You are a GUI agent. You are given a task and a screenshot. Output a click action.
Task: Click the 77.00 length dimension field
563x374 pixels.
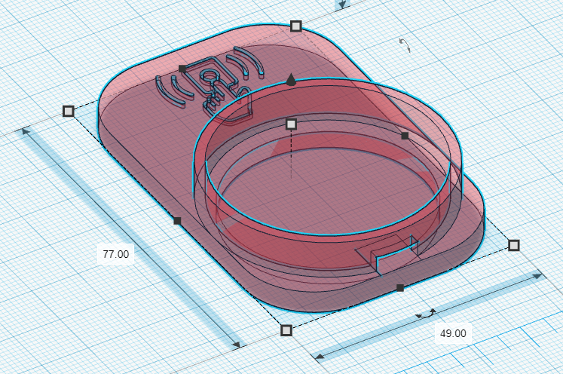pos(115,254)
